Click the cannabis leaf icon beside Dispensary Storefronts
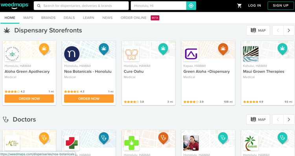The width and height of the screenshot is (295, 156). (x=7, y=30)
